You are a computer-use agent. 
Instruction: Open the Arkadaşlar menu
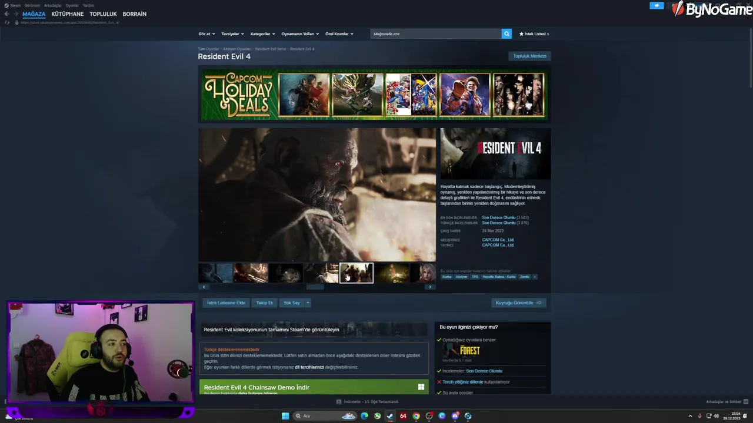[x=52, y=5]
